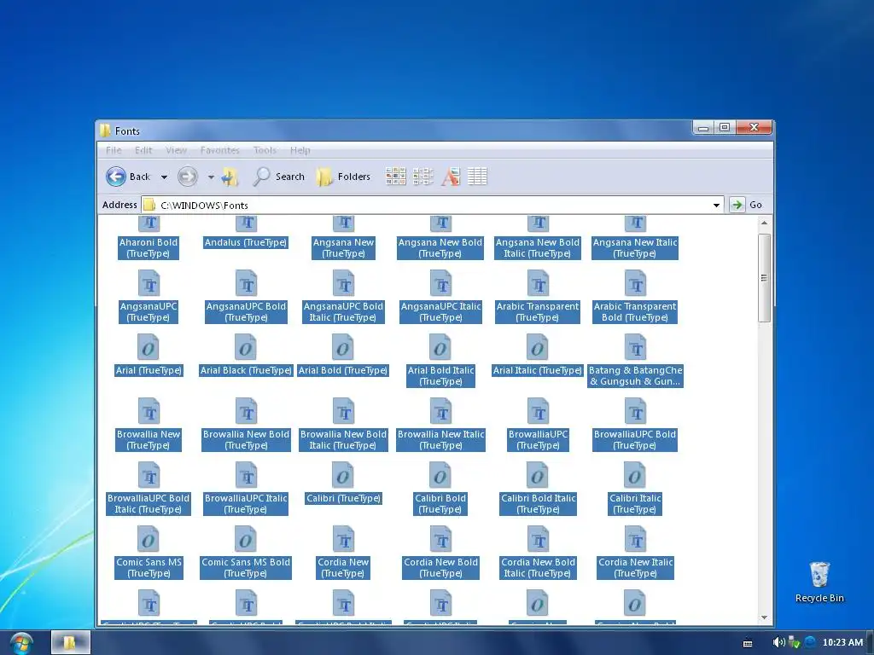Image resolution: width=874 pixels, height=655 pixels.
Task: Click the Fonts window button in the taskbar
Action: 71,643
